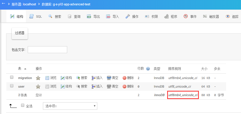The height and width of the screenshot is (114, 241).
Task: Click 删除 for migration table
Action: click(128, 78)
